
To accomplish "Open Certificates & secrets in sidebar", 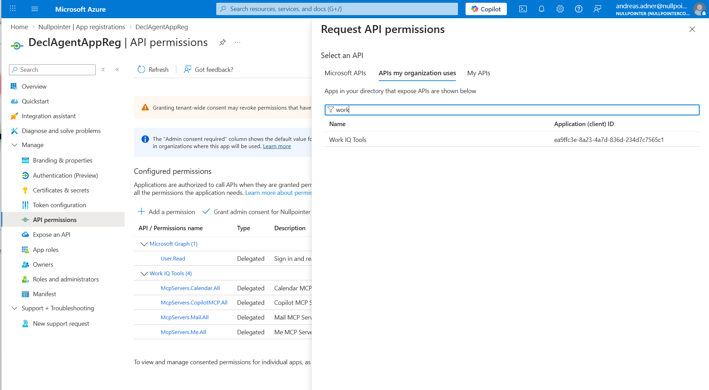I will coord(61,190).
